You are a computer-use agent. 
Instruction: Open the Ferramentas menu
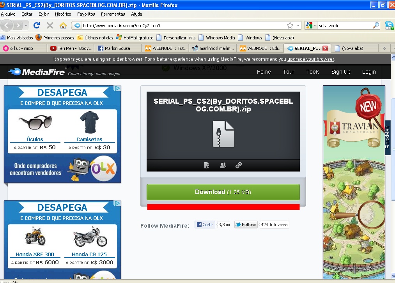coord(113,14)
